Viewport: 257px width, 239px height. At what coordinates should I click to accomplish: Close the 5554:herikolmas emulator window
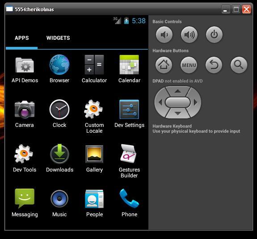click(x=247, y=9)
